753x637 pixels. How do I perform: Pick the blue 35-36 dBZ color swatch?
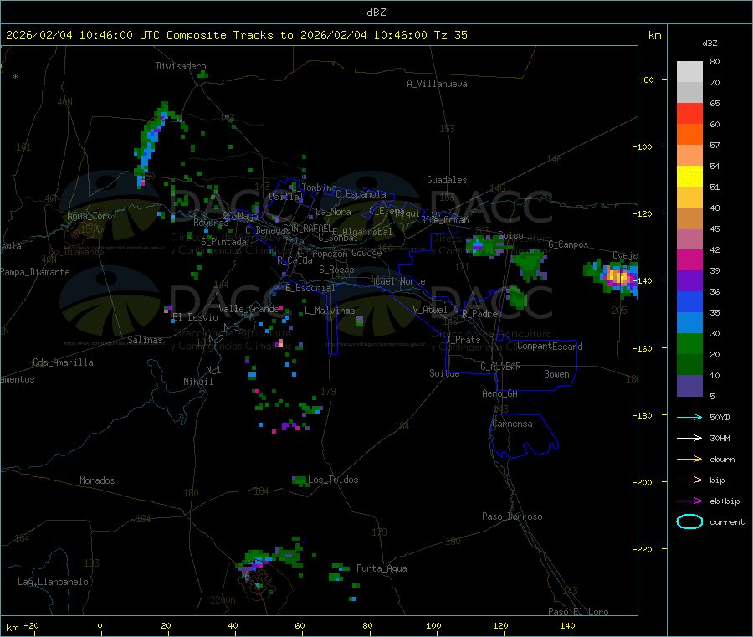pyautogui.click(x=689, y=301)
